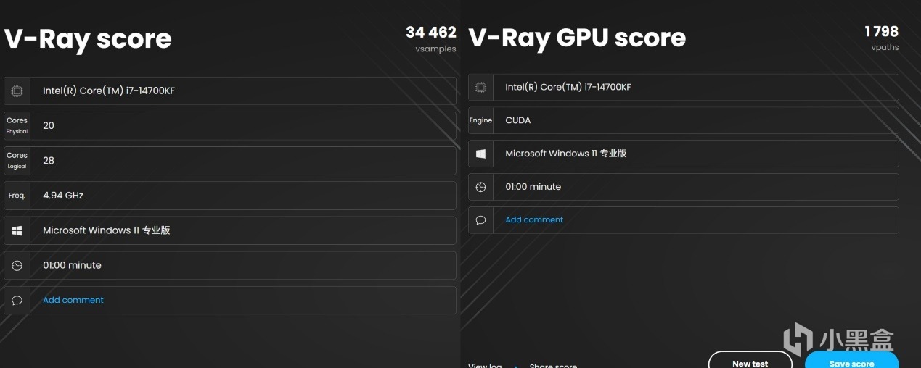
Task: Select the 1 798 vpaths score value
Action: tap(882, 31)
